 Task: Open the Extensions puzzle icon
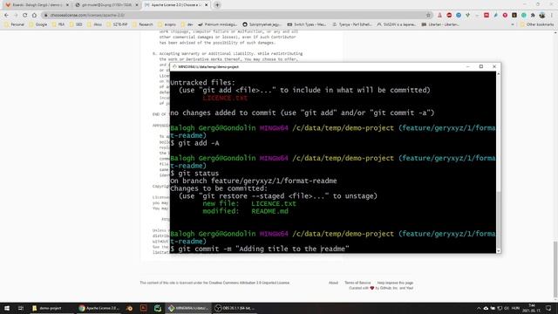coord(533,16)
